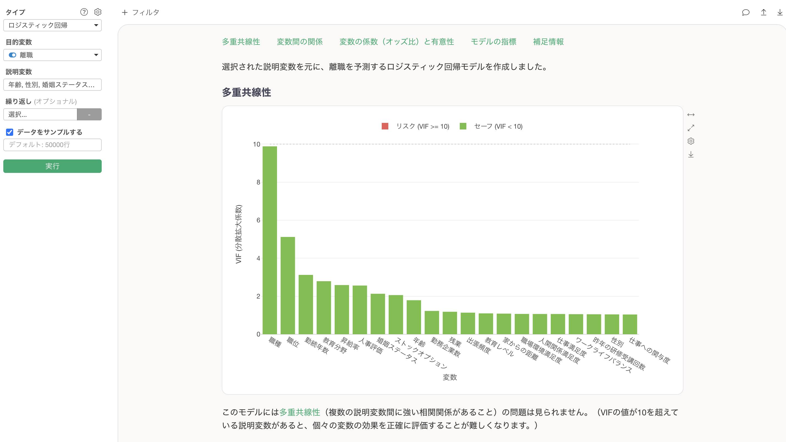This screenshot has height=442, width=786.
Task: Open ロジスティック回帰 type dropdown
Action: [x=52, y=25]
